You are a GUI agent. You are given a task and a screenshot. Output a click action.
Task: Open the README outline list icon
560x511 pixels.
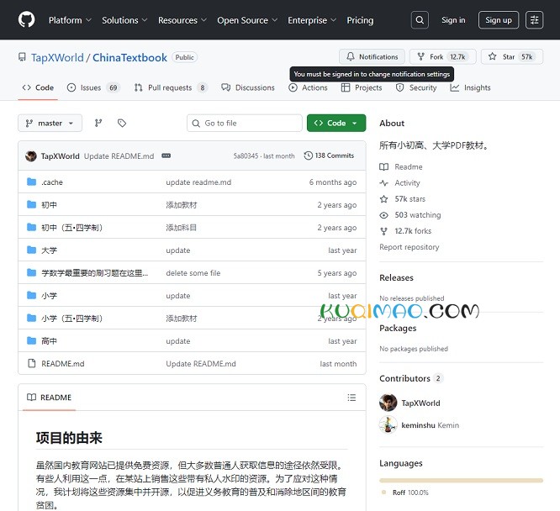coord(351,398)
